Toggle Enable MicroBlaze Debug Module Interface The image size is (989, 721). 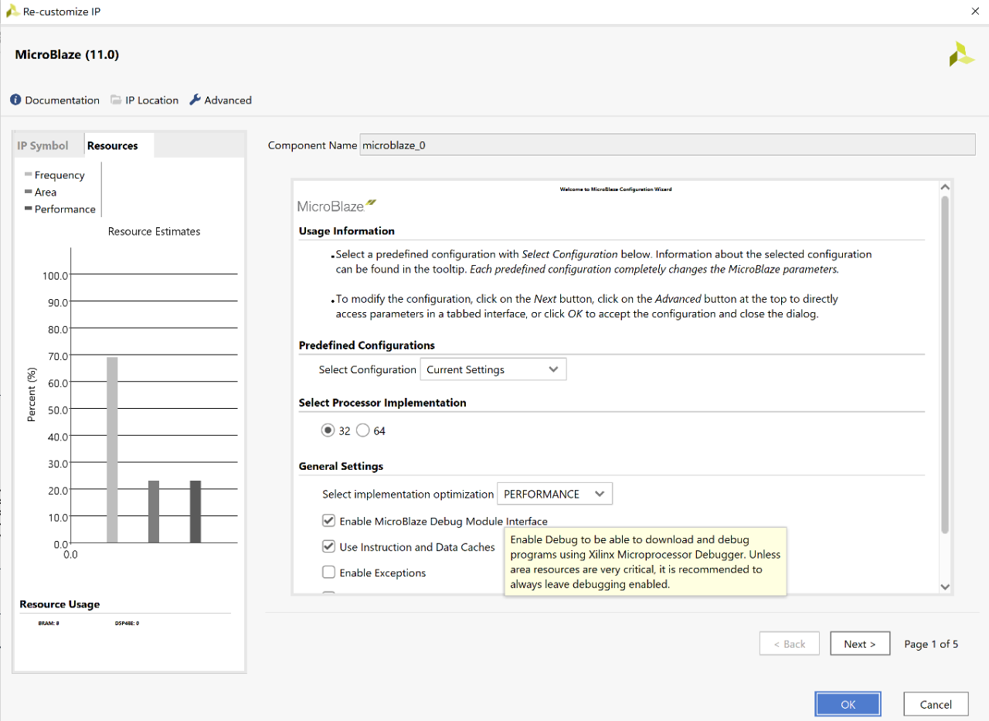[x=329, y=521]
